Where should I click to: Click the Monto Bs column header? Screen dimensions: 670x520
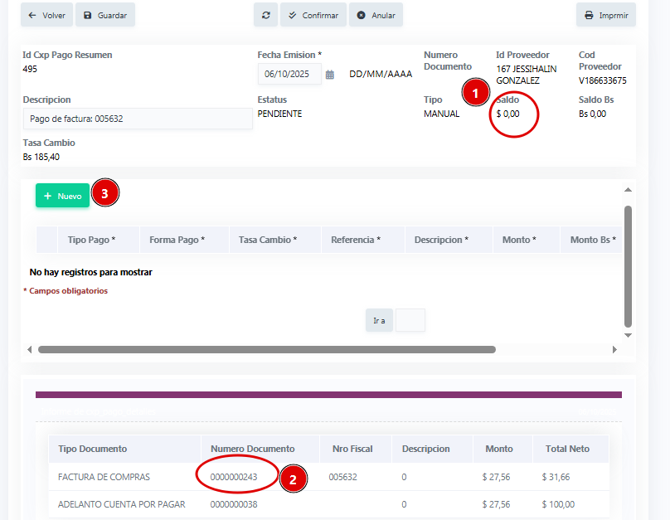(x=593, y=240)
